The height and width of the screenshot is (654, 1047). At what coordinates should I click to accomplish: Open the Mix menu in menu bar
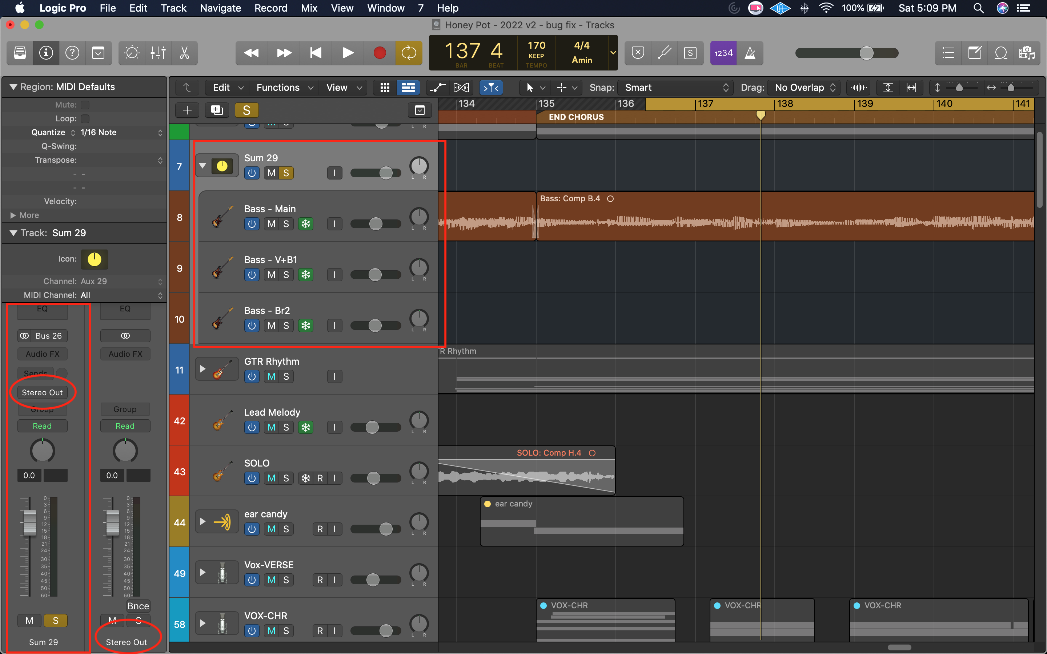tap(309, 8)
